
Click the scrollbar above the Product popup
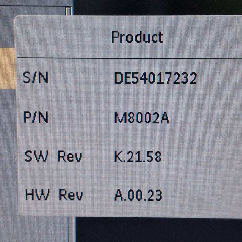tap(68, 10)
